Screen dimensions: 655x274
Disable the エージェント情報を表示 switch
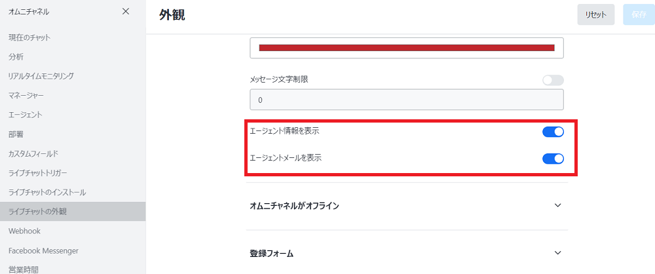[x=553, y=132]
